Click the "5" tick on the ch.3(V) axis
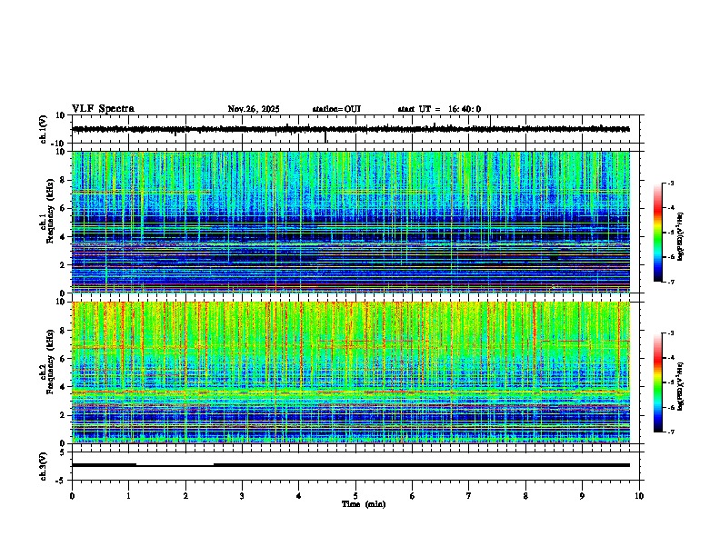720x556 pixels. 63,452
